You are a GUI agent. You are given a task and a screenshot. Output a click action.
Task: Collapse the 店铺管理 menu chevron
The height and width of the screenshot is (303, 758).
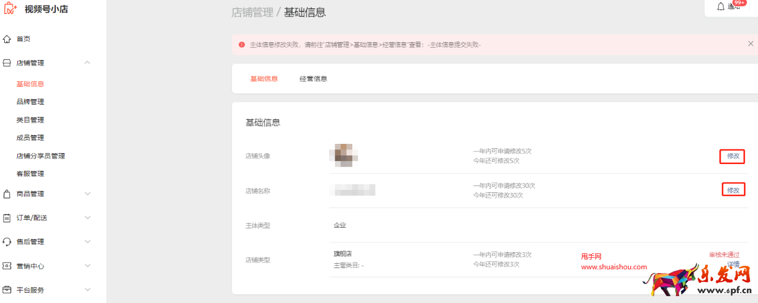(87, 62)
